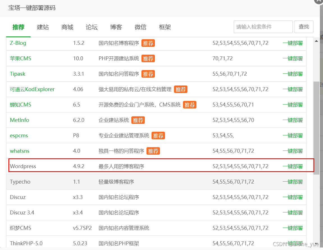Screen dimensions: 323x250
Task: Deploy whatsns with 一键部署
Action: 293,151
